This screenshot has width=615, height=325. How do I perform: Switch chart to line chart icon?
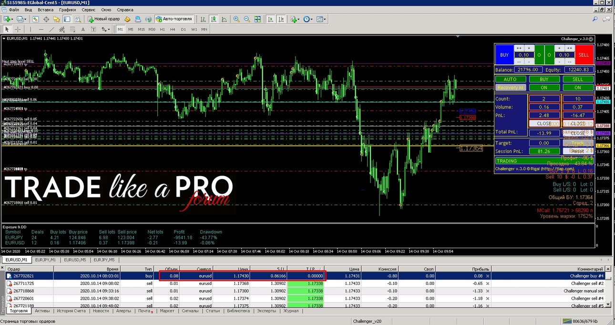pyautogui.click(x=224, y=19)
